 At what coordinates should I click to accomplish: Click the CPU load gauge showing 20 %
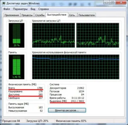point(17,35)
